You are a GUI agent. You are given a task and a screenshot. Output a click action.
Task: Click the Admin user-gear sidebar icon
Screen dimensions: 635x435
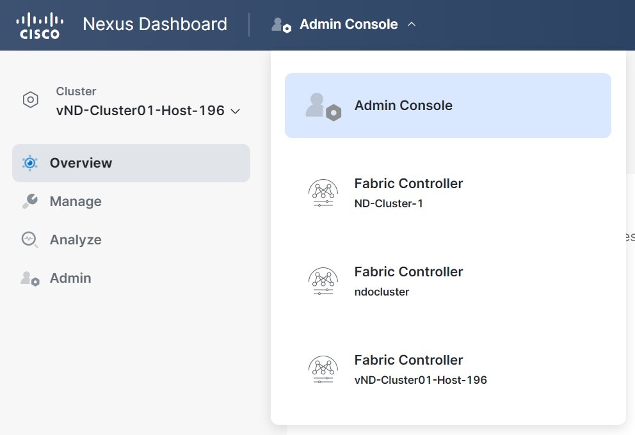30,278
